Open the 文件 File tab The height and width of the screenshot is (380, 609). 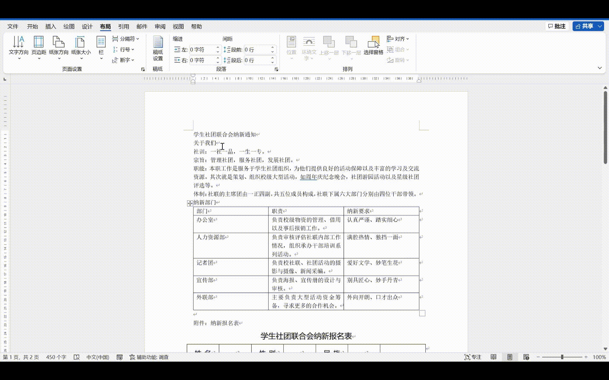tap(13, 27)
